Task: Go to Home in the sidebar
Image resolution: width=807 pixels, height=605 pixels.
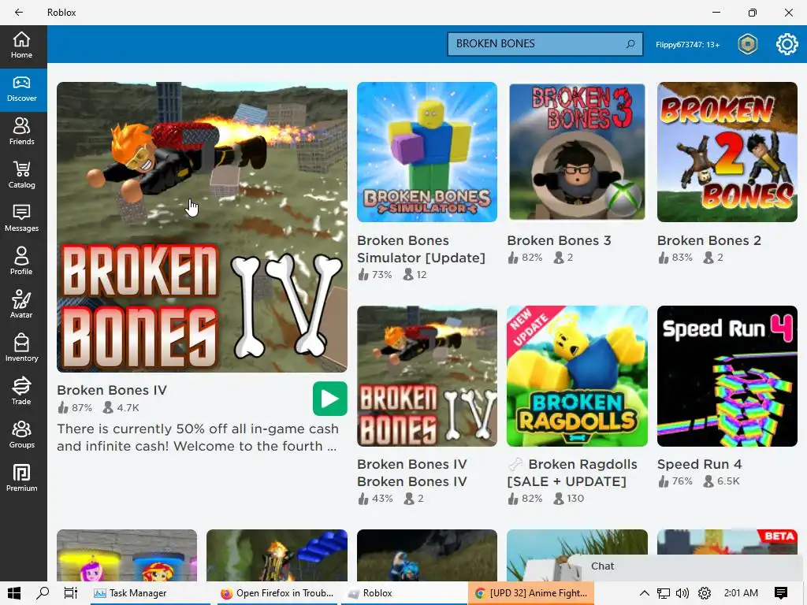Action: click(21, 46)
